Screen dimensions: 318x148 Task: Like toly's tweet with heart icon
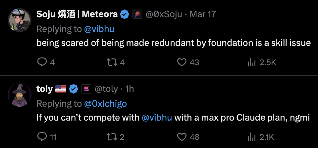pyautogui.click(x=182, y=136)
